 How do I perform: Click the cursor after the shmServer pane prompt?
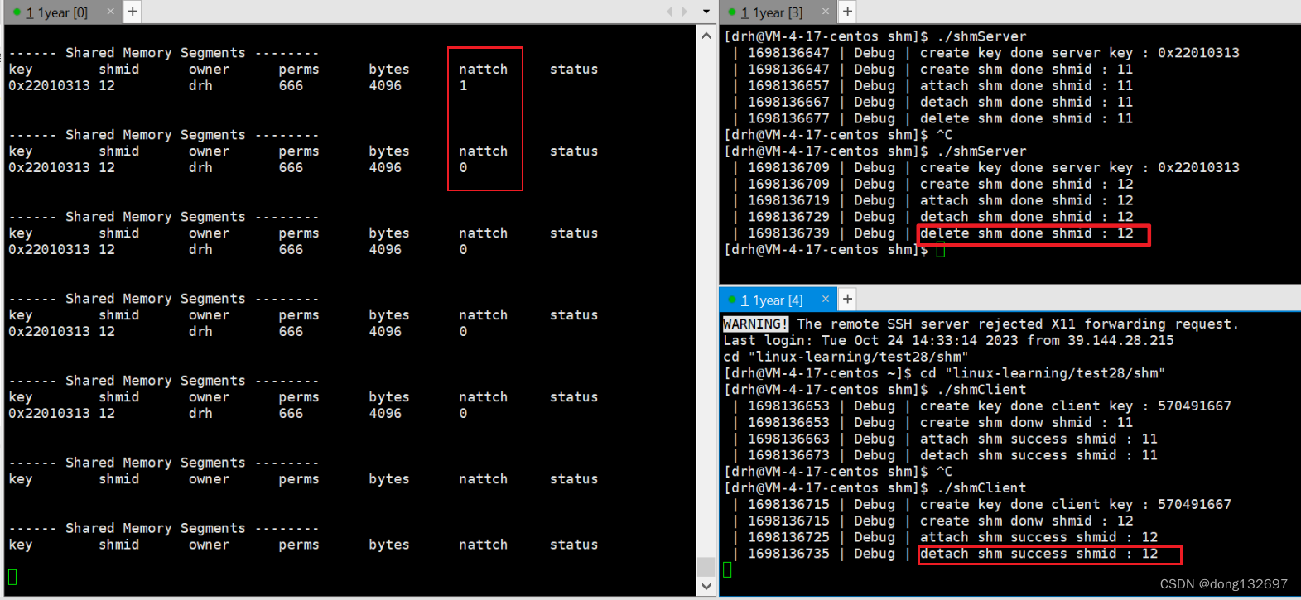pos(941,250)
